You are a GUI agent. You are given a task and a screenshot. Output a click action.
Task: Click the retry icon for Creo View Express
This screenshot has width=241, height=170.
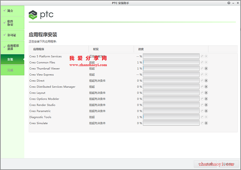202,75
